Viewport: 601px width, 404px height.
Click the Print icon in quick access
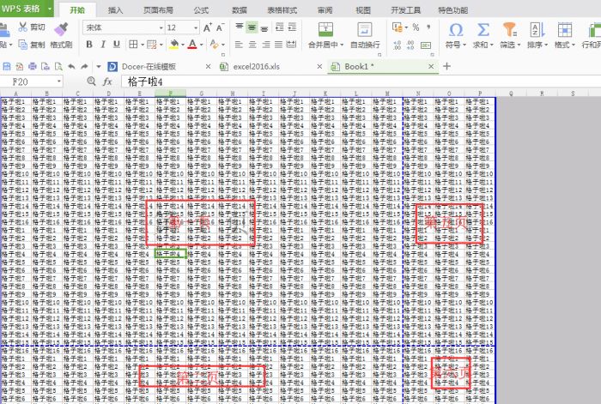[33, 67]
